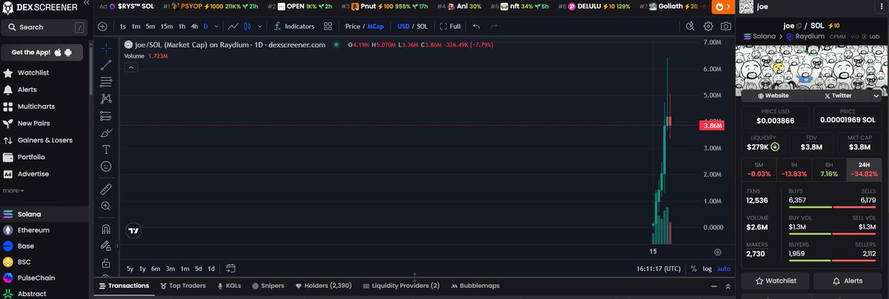Open the go to date calendar icon
The width and height of the screenshot is (889, 299).
[230, 268]
